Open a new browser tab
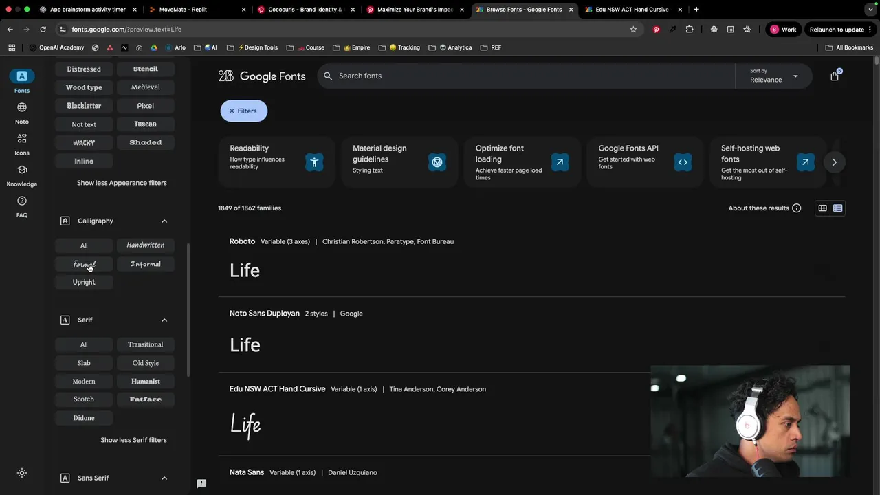880x495 pixels. click(696, 10)
